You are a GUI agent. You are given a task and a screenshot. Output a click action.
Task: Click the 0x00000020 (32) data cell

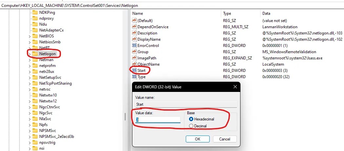pyautogui.click(x=276, y=77)
